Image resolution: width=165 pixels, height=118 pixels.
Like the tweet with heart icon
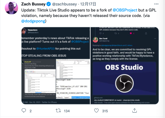96,111
